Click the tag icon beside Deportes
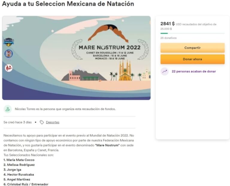The width and height of the screenshot is (230, 186). pyautogui.click(x=42, y=122)
